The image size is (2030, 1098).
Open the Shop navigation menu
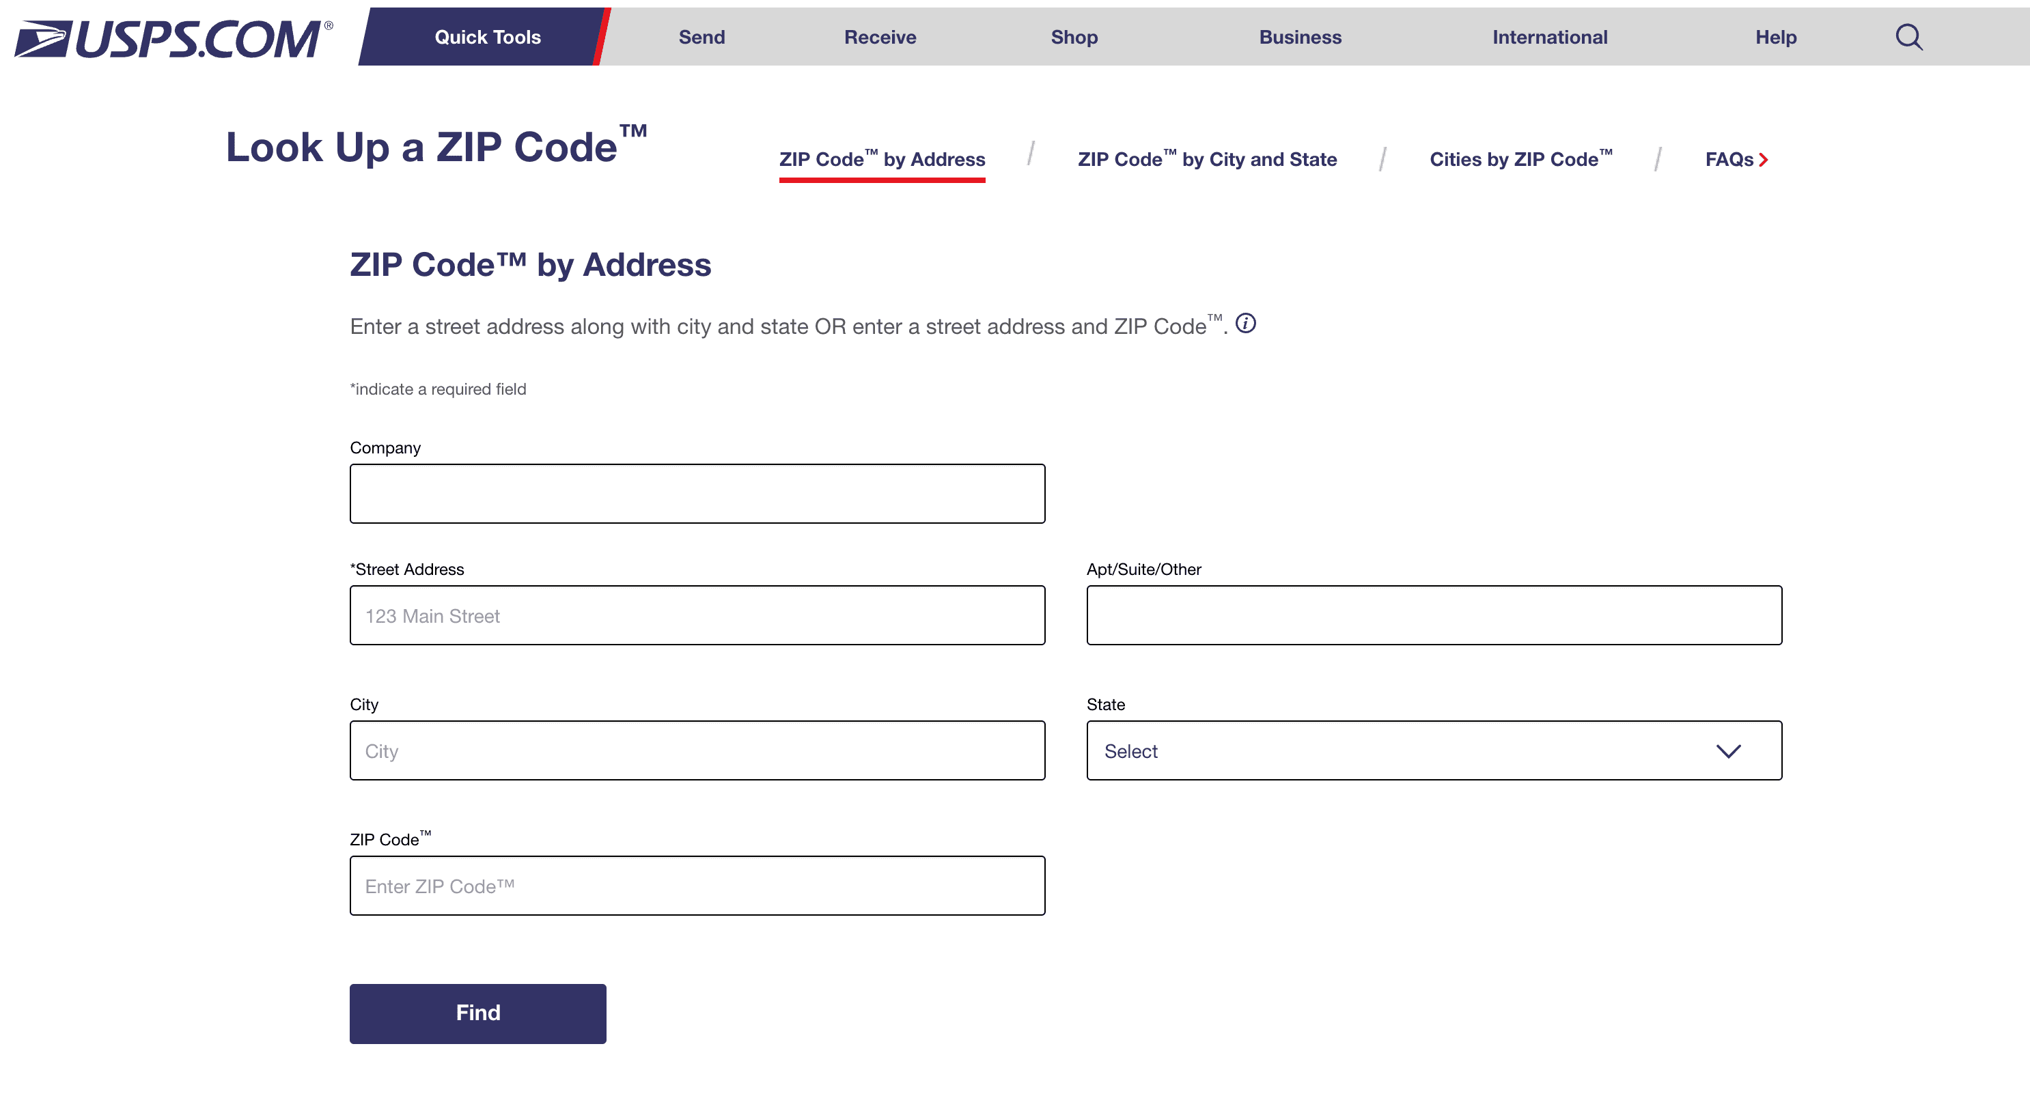point(1073,37)
